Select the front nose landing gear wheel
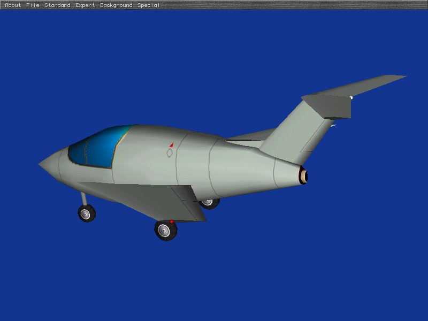428x321 pixels. [x=86, y=213]
